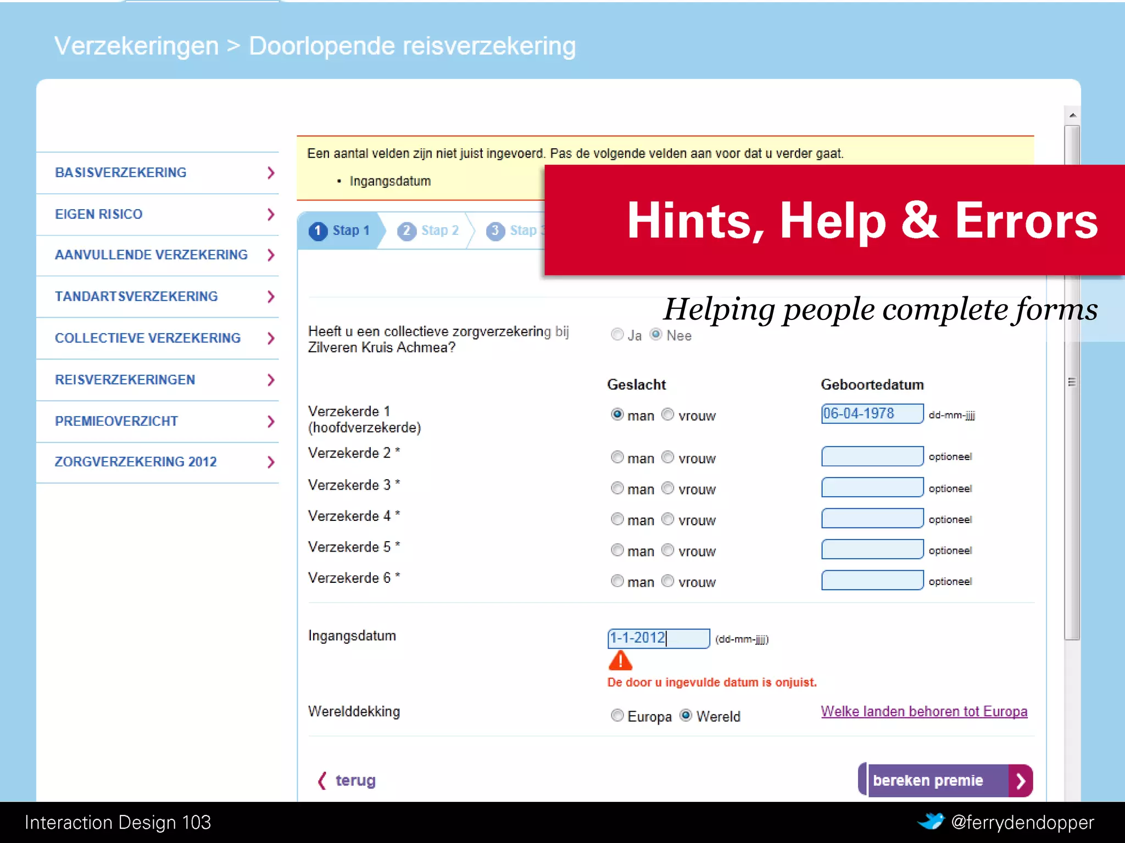Viewport: 1125px width, 843px height.
Task: Click the red warning triangle icon
Action: 620,661
